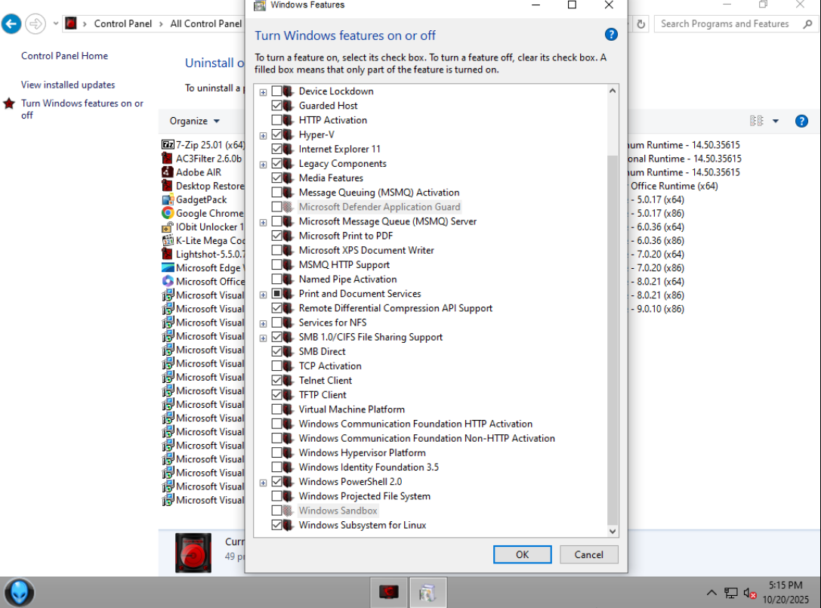This screenshot has height=608, width=821.
Task: Expand the Windows PowerShell 2.0 node
Action: point(264,483)
